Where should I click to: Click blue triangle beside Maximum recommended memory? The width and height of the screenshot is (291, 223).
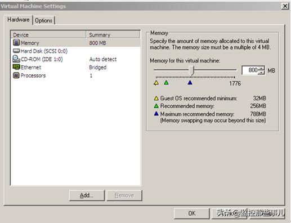(156, 114)
